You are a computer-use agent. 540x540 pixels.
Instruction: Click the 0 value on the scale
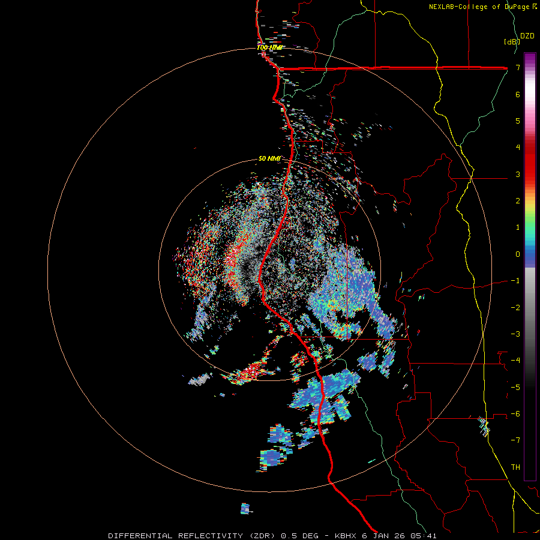(518, 254)
